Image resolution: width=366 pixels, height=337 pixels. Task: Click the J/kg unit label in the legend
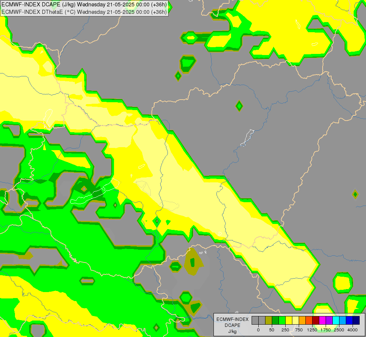click(x=232, y=331)
